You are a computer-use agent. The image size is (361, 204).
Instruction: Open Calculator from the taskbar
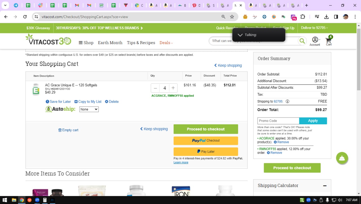coord(45,200)
